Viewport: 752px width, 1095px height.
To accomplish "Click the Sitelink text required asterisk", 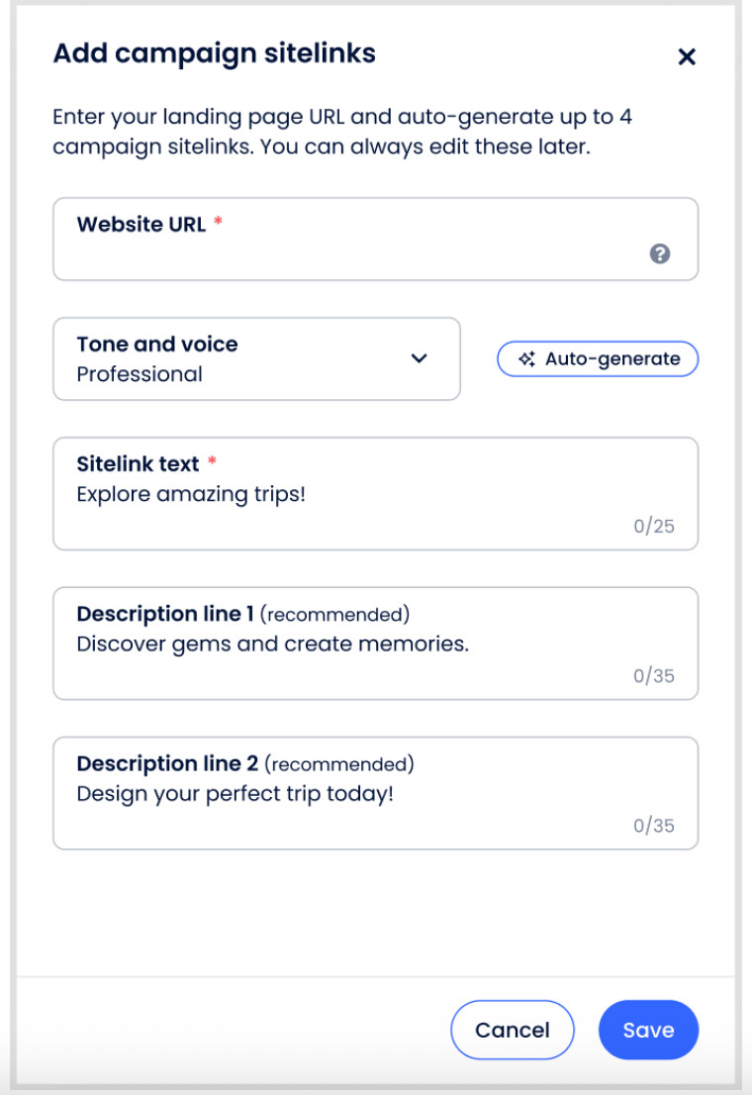I will (212, 463).
